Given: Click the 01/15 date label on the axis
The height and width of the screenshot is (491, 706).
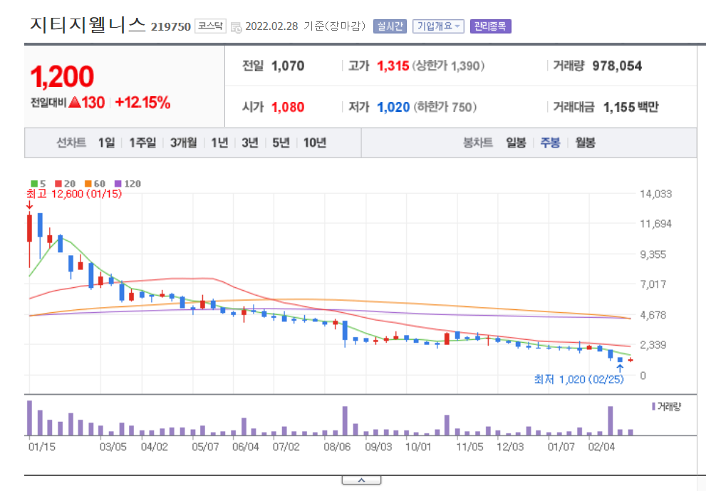Looking at the screenshot, I should (x=42, y=447).
